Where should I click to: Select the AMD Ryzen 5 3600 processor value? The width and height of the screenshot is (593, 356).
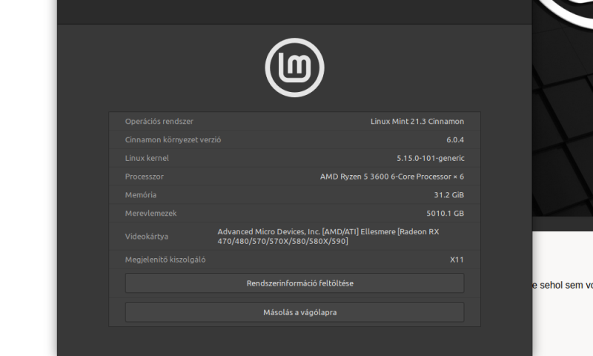[x=392, y=177]
